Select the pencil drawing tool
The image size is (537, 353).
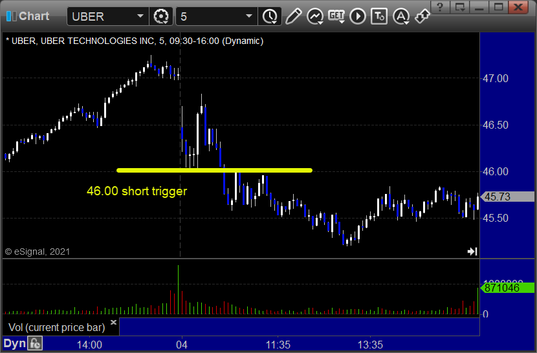[293, 16]
